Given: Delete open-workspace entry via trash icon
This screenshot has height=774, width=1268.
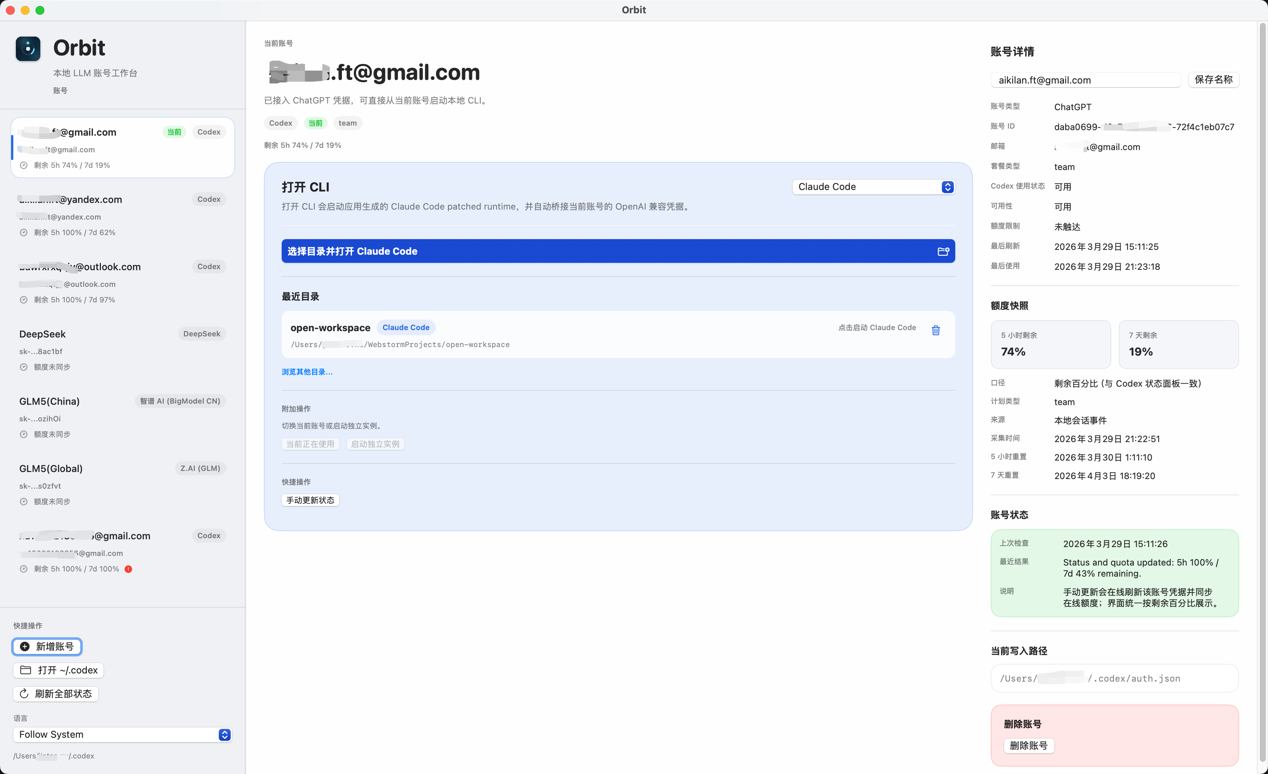Looking at the screenshot, I should 936,330.
